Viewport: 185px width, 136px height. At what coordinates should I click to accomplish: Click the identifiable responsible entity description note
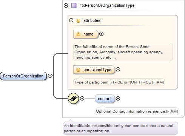pos(120,128)
